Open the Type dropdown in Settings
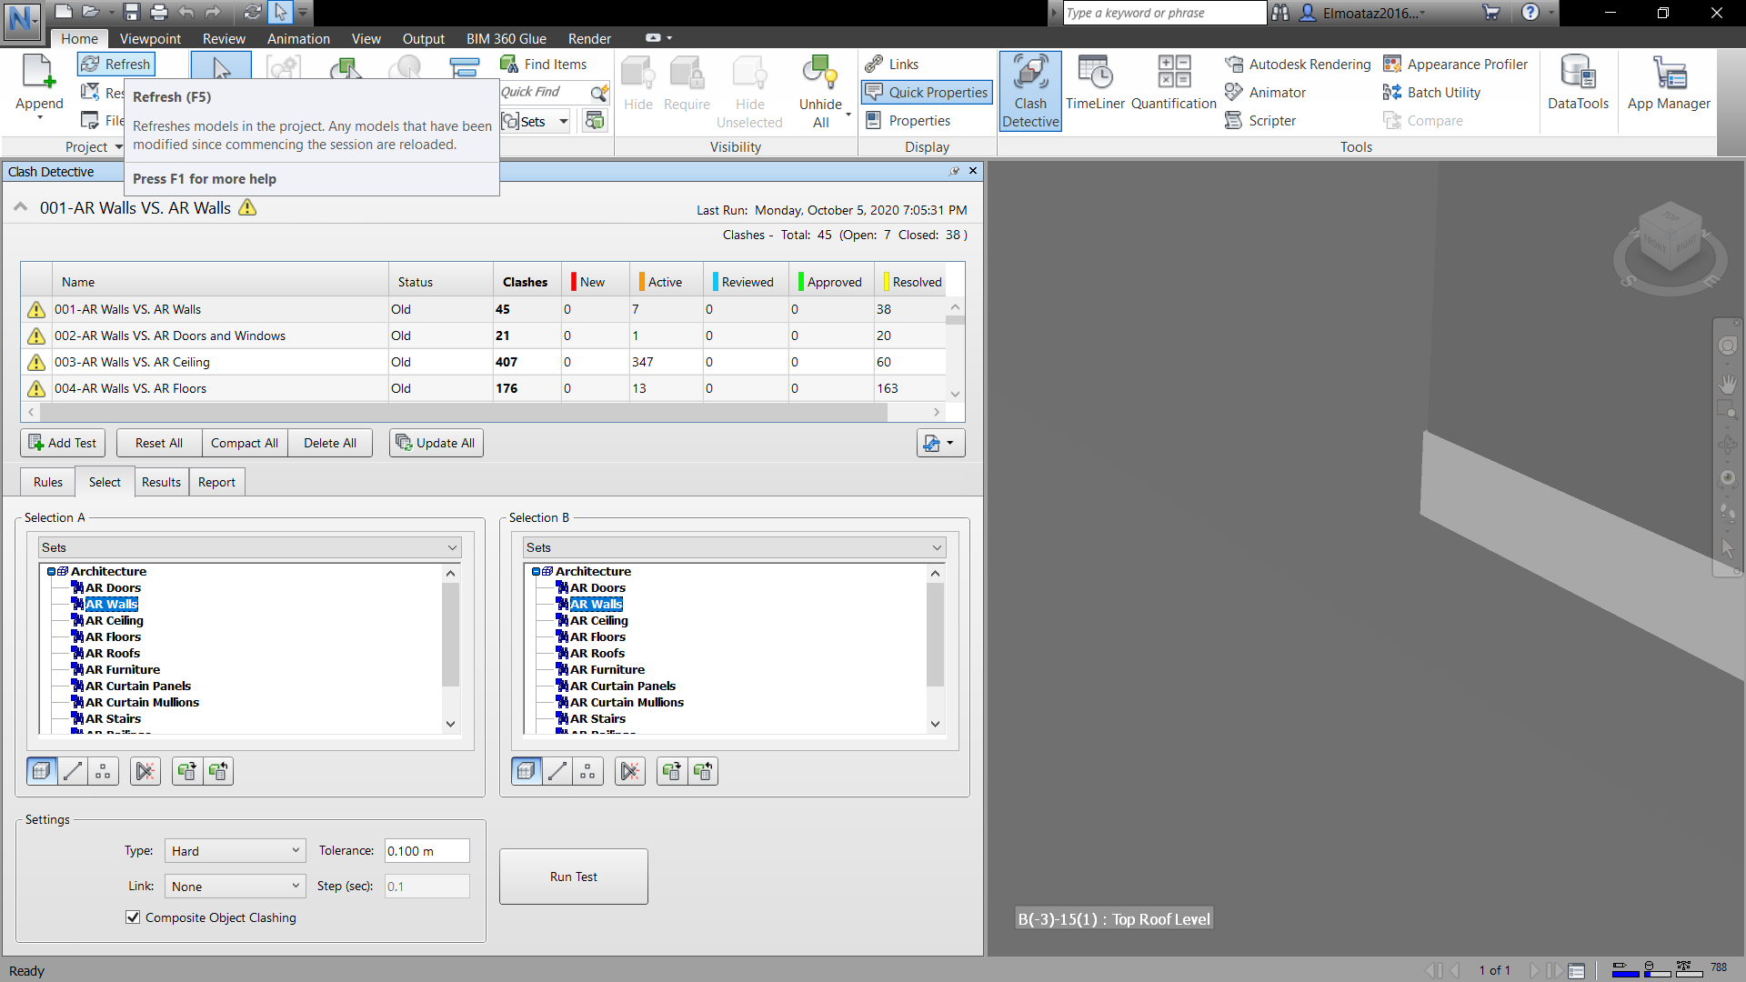 234,850
